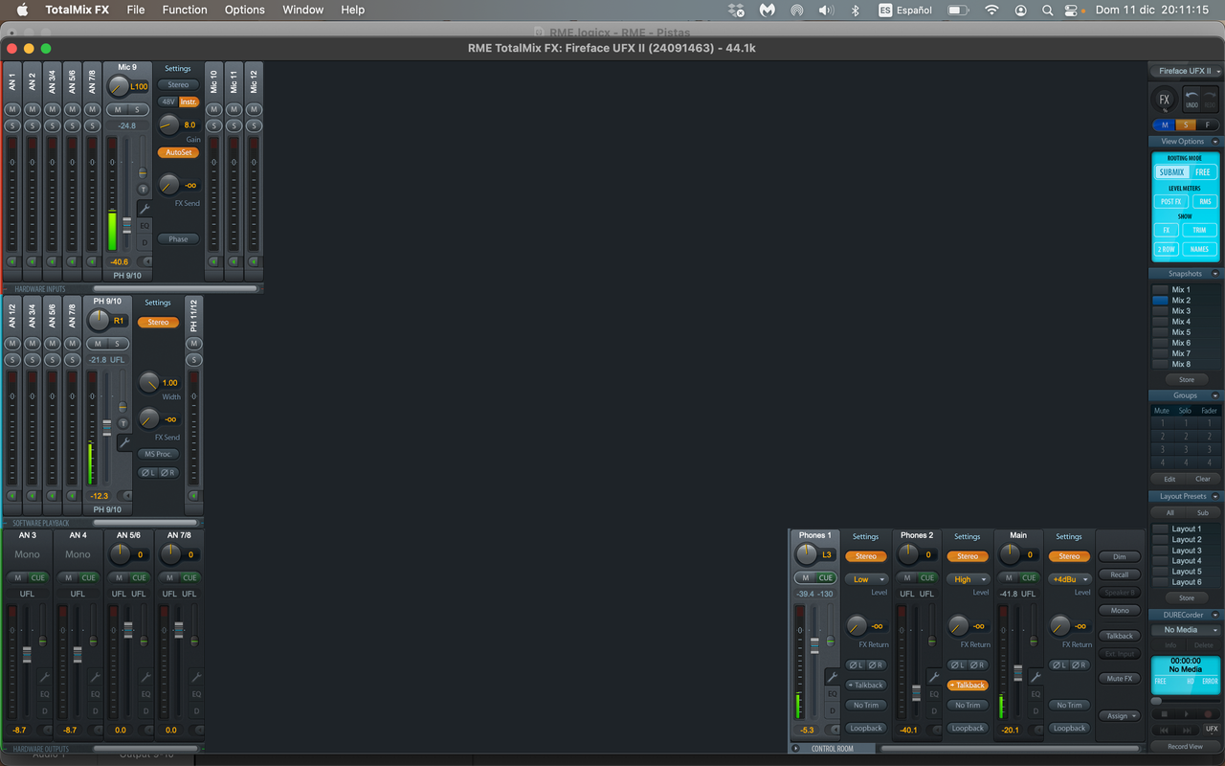Open wrench settings on PH 9/10 playback
This screenshot has width=1225, height=766.
(x=124, y=442)
